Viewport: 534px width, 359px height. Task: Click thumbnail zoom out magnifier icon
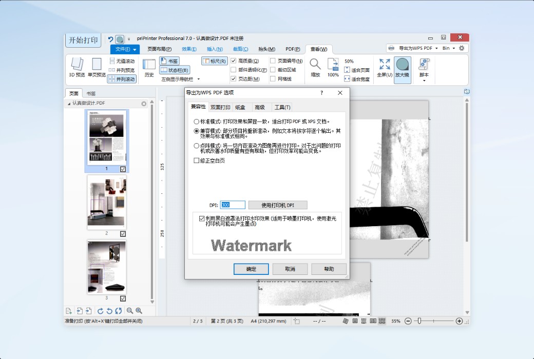pos(130,311)
